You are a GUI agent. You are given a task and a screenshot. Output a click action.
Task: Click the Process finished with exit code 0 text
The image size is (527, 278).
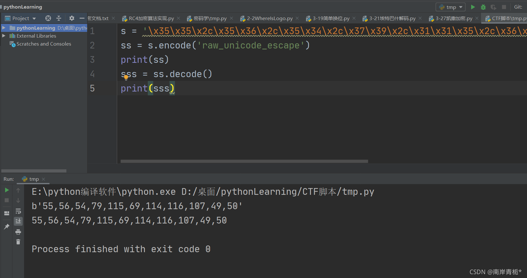tap(121, 249)
